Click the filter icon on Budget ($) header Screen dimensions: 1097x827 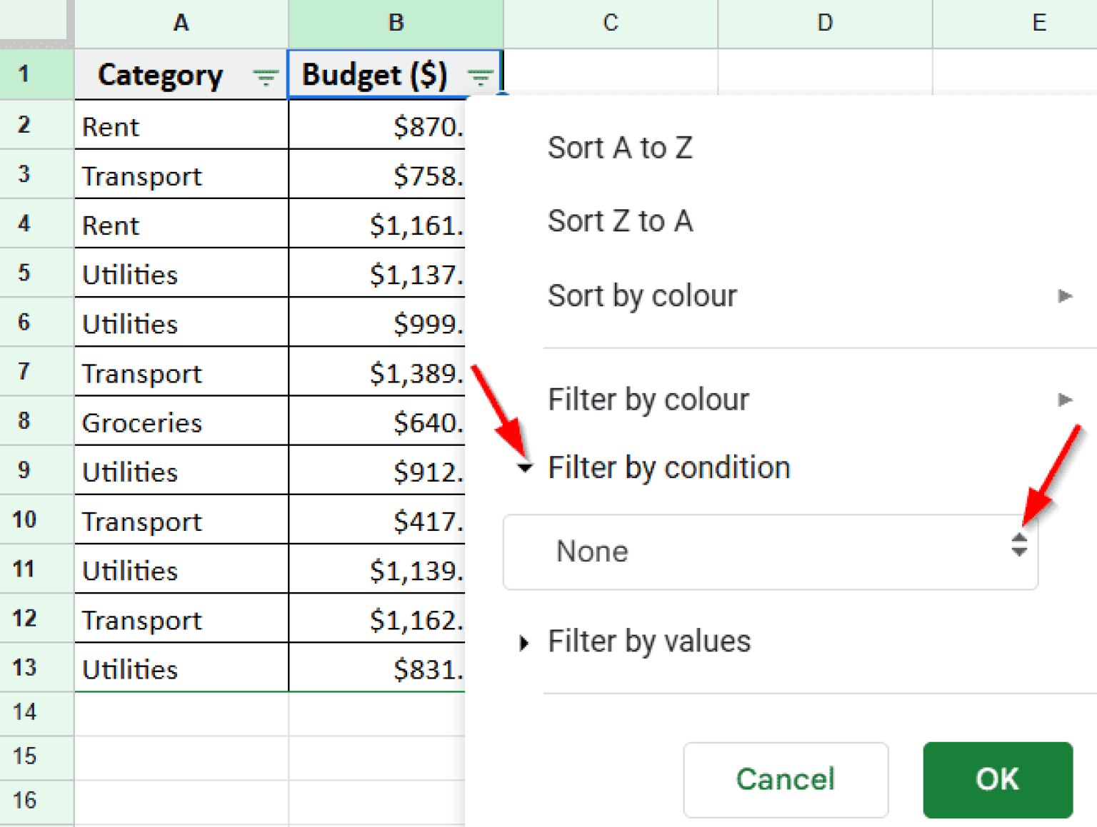click(x=480, y=76)
